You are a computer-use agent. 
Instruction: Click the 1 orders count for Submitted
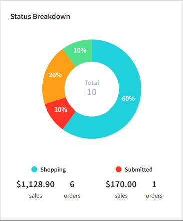pos(154,184)
